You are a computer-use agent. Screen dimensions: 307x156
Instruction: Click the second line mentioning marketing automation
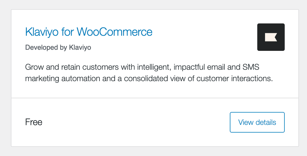[x=149, y=78]
